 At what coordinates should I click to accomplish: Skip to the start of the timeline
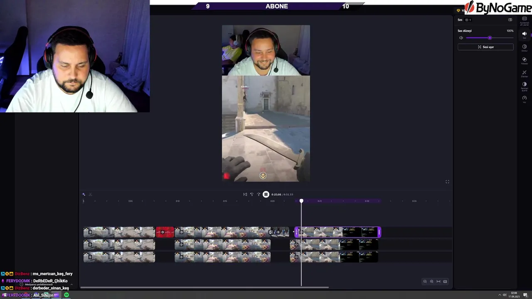pyautogui.click(x=245, y=194)
